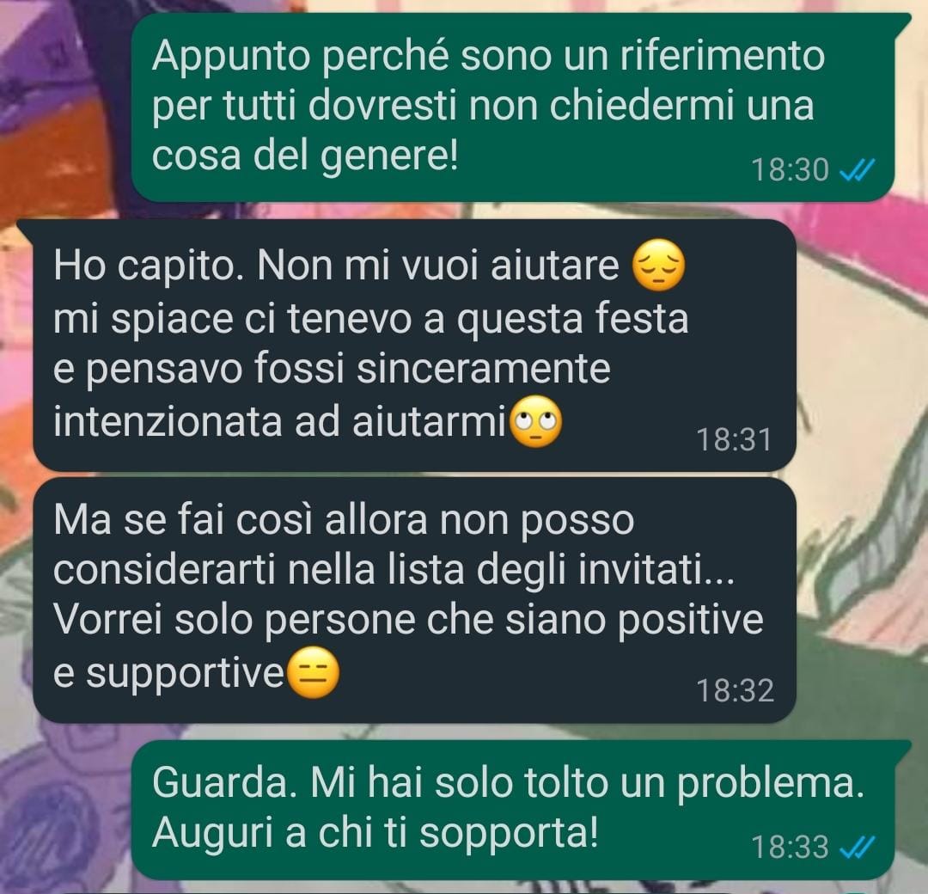Click the word 'sinceramente' in the second message

coord(484,369)
